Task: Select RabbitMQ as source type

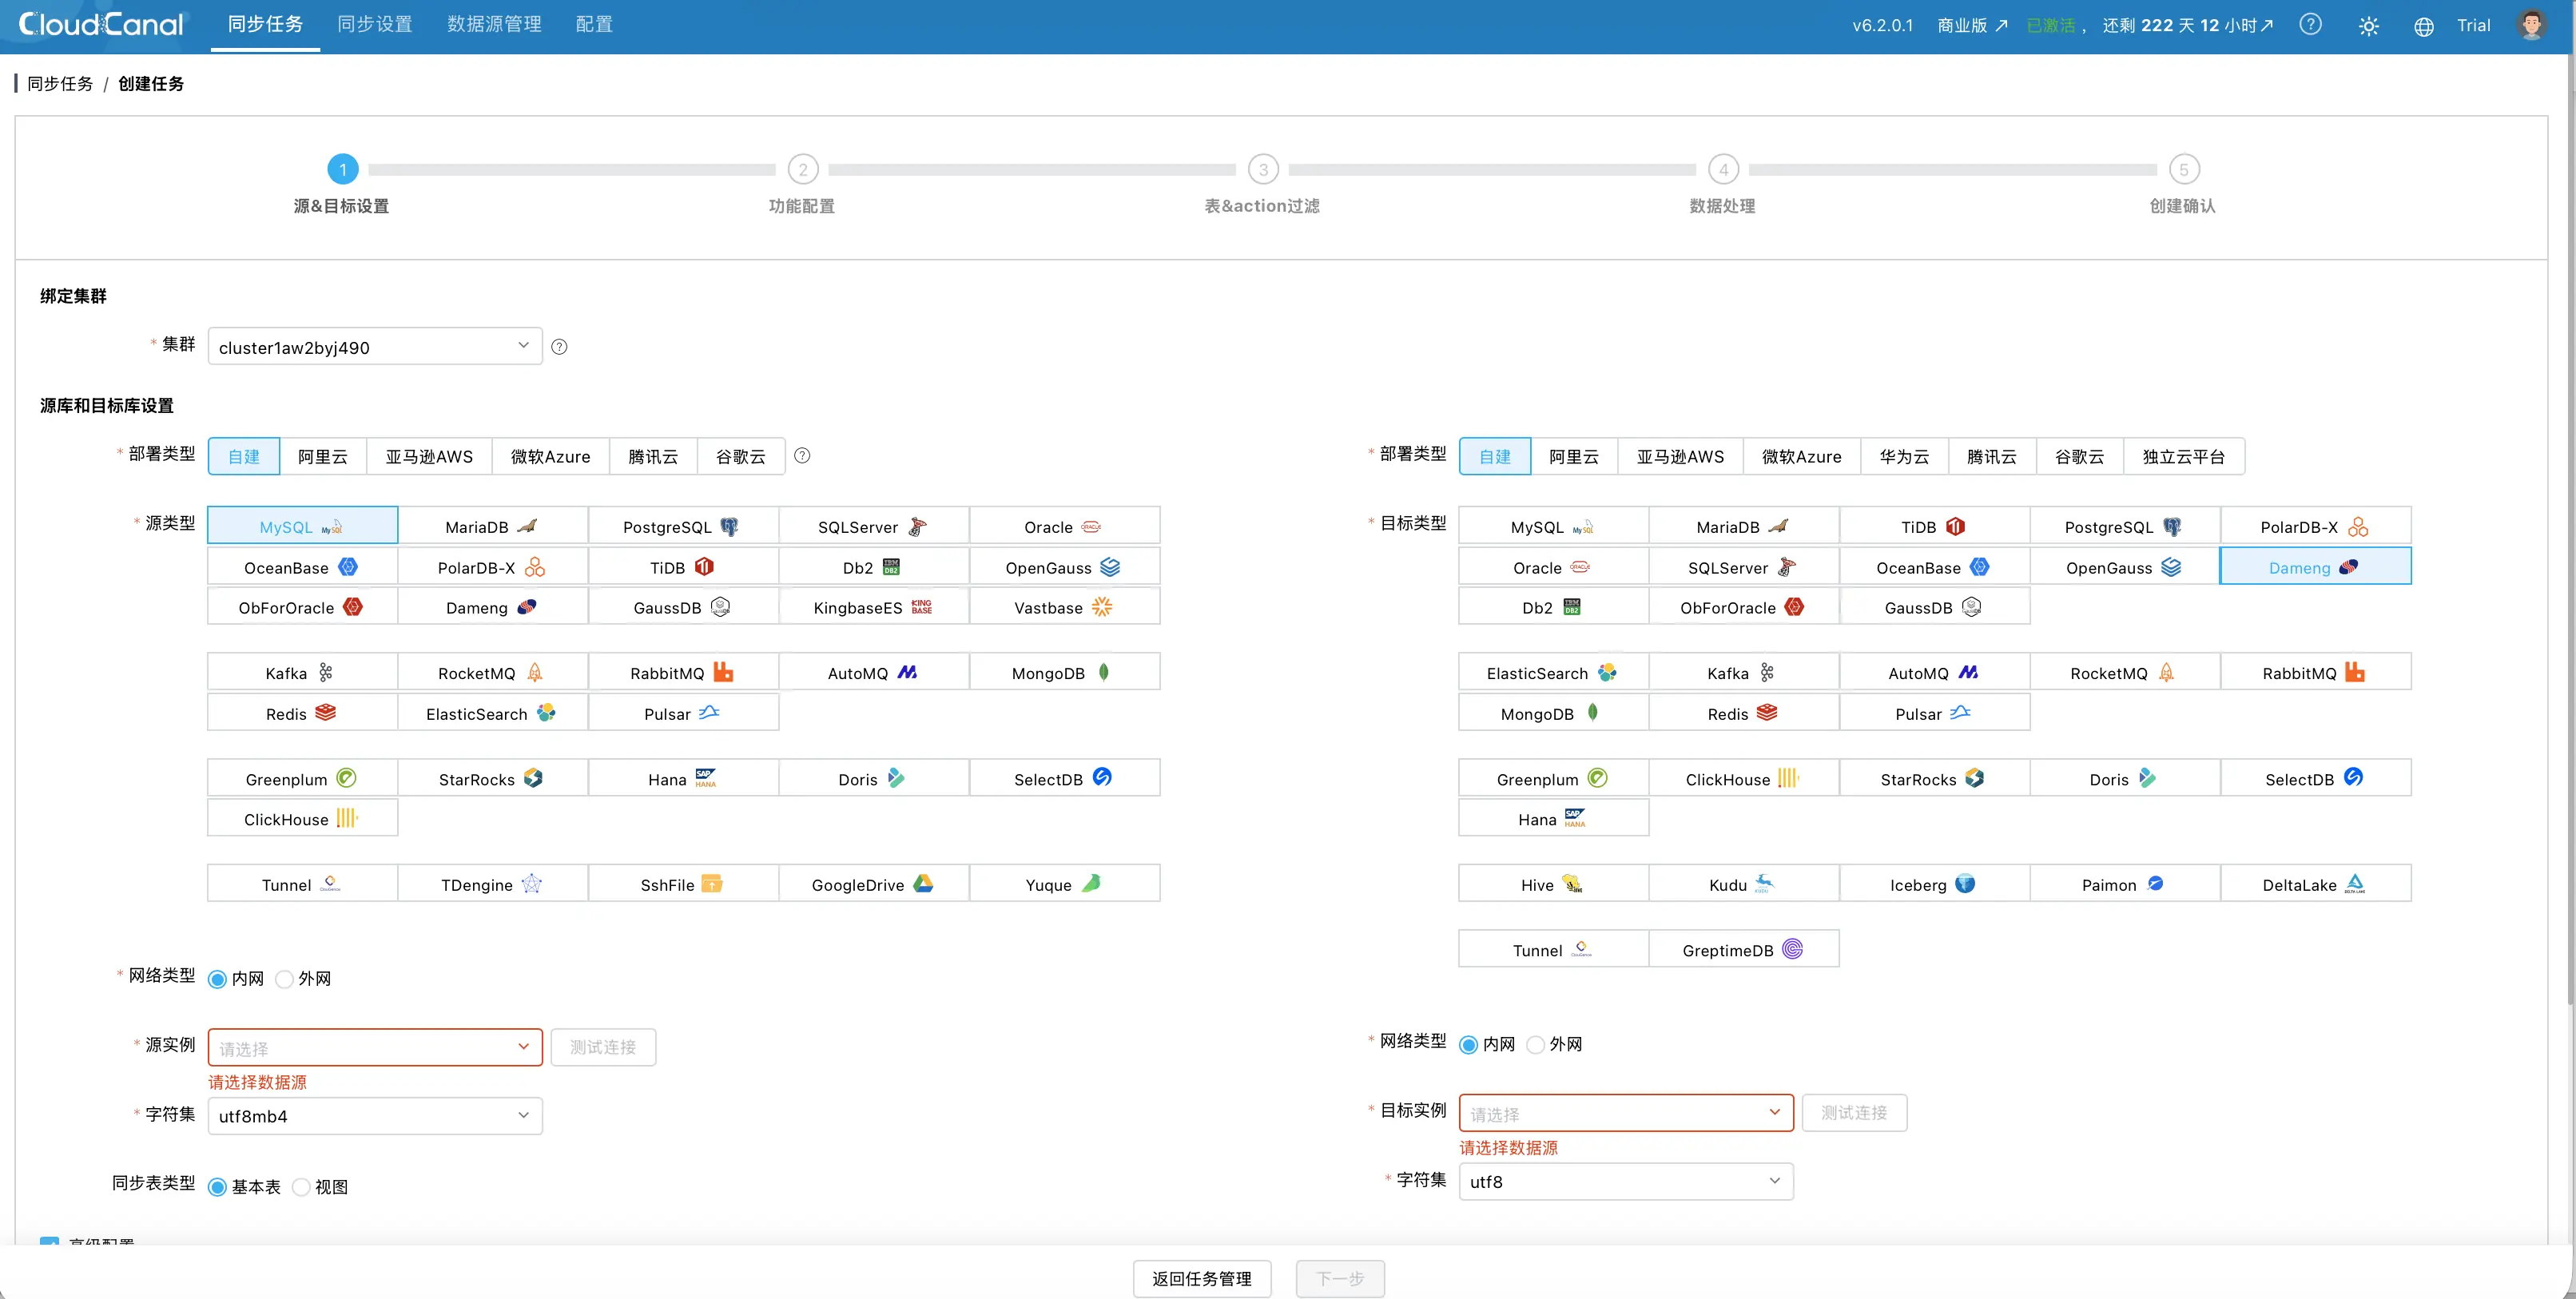Action: [x=683, y=672]
